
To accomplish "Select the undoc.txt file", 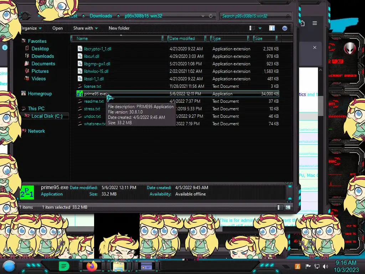I will [x=92, y=116].
